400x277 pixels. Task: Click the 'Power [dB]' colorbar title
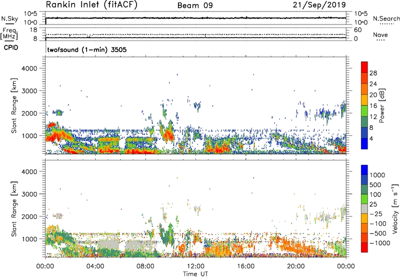(x=381, y=105)
